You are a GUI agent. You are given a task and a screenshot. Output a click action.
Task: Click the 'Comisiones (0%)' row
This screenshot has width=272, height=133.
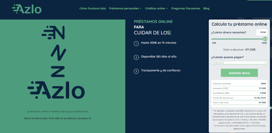click(239, 93)
